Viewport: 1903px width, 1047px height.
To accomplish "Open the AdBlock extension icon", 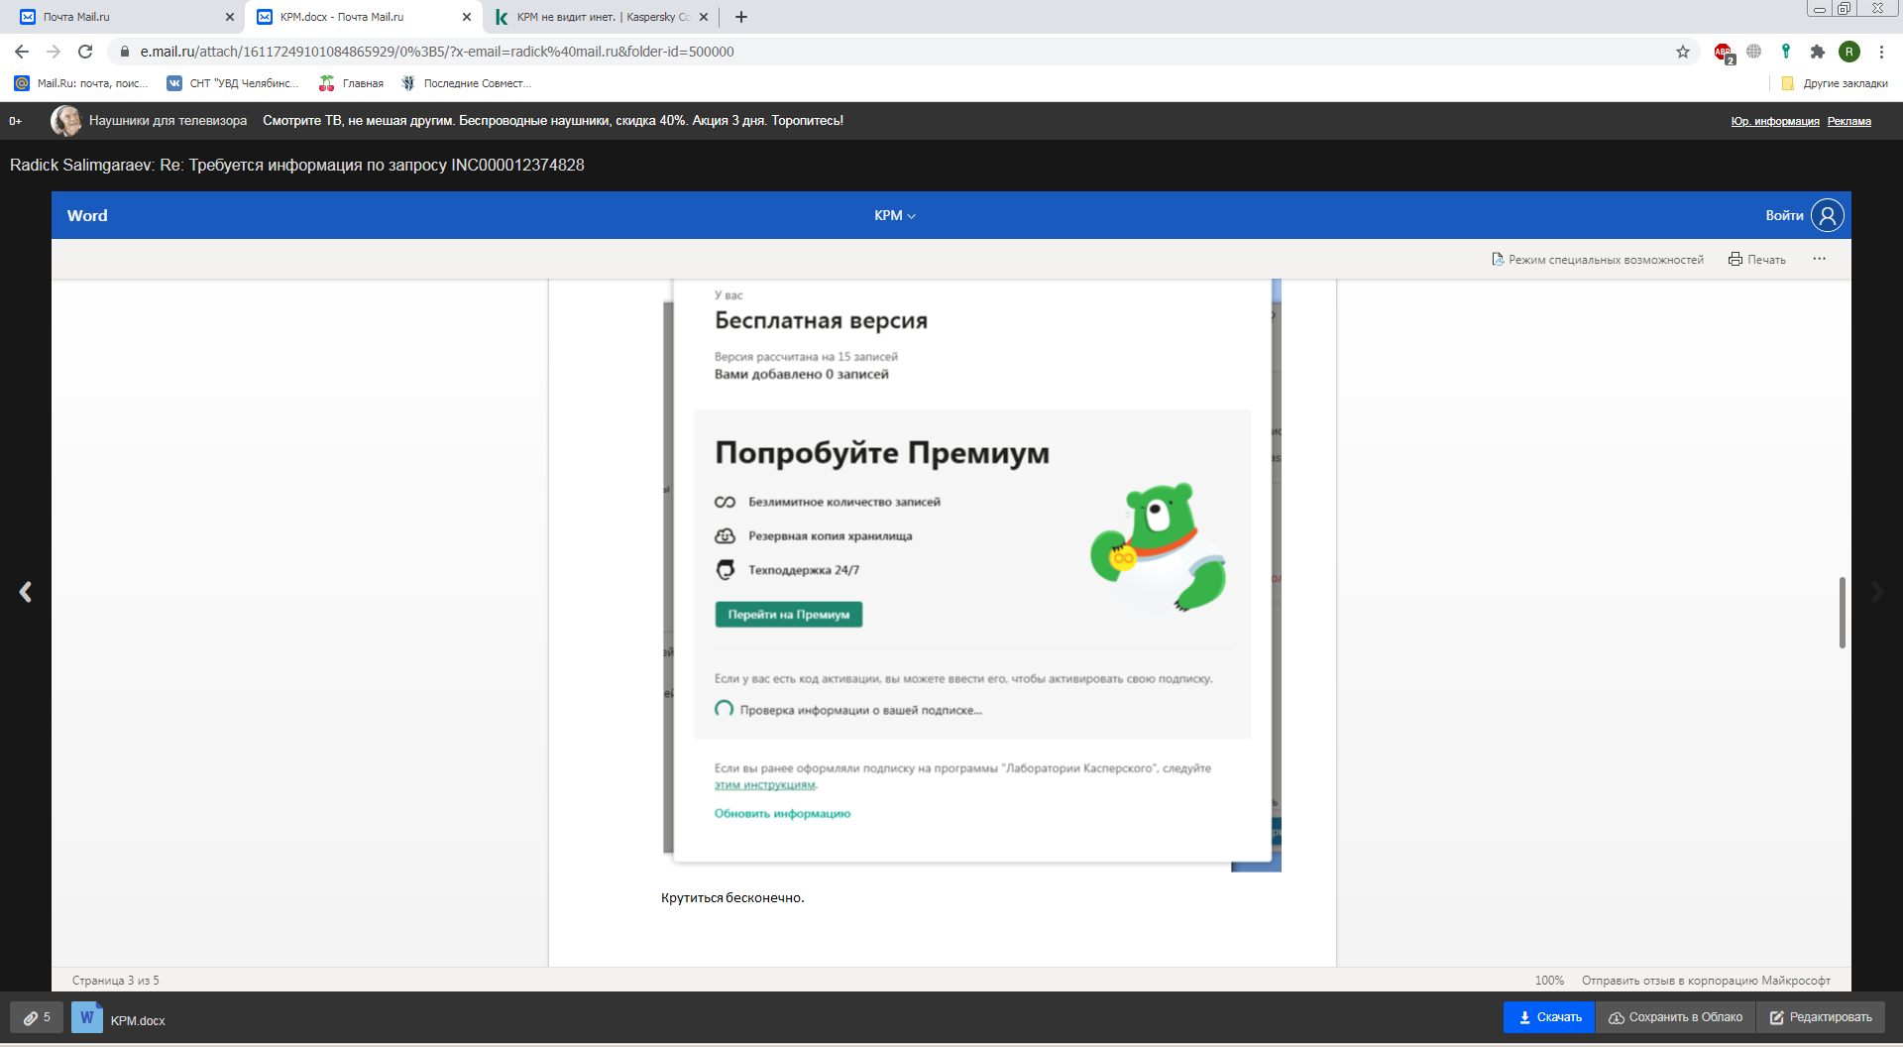I will click(1724, 53).
